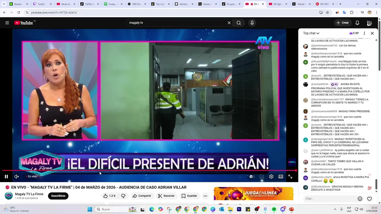Switch to the Yuraq browser tab
Image resolution: width=381 pixels, height=214 pixels.
[x=113, y=4]
